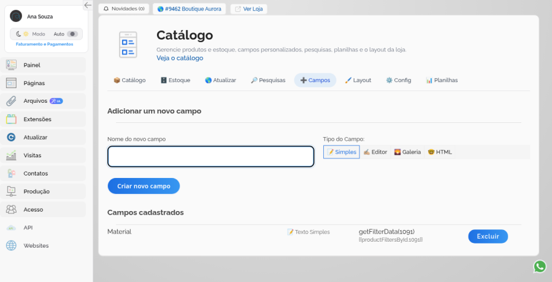Select Editor field type
The height and width of the screenshot is (282, 552).
tap(375, 152)
